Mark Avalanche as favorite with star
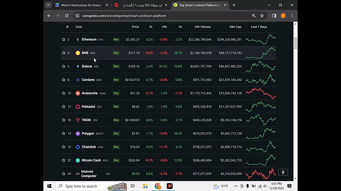 point(63,93)
